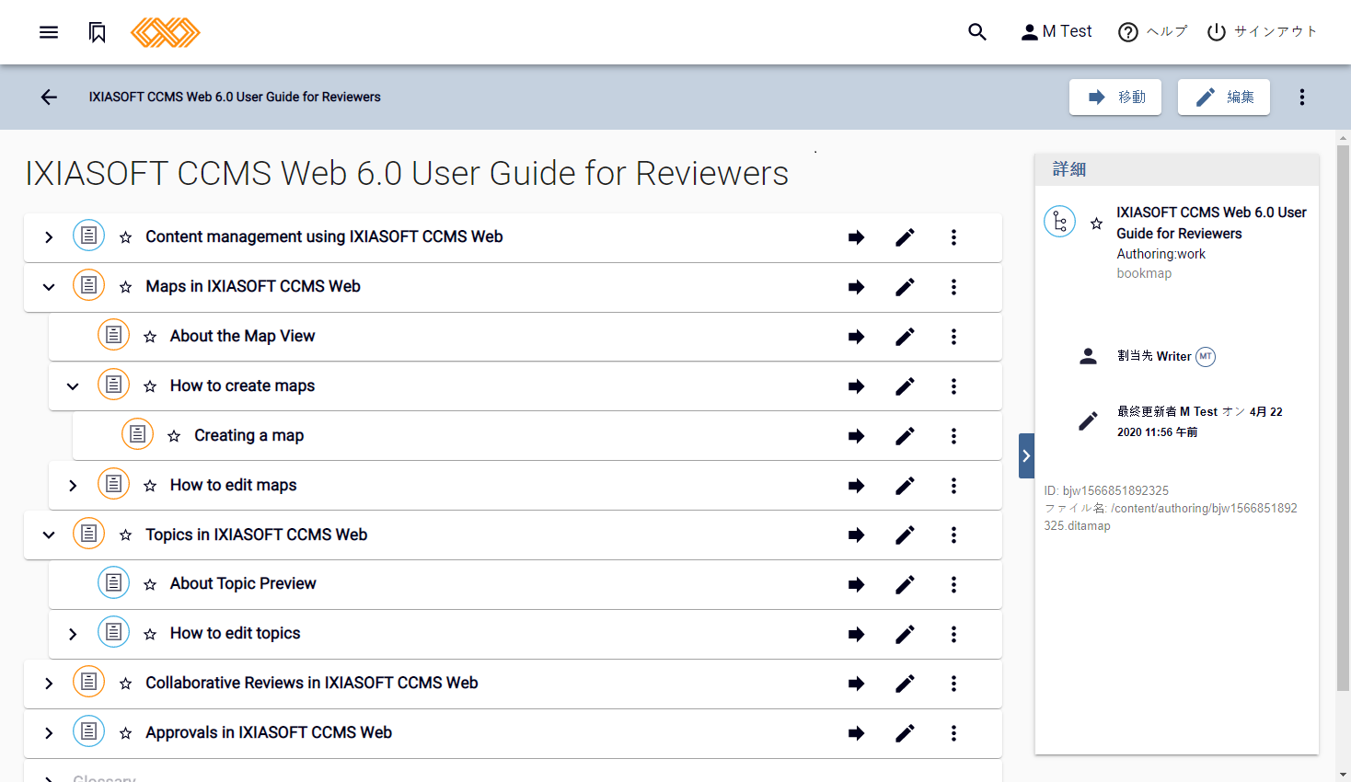Expand Content management using IXIASOFT CCMS Web
The height and width of the screenshot is (782, 1351).
click(49, 237)
